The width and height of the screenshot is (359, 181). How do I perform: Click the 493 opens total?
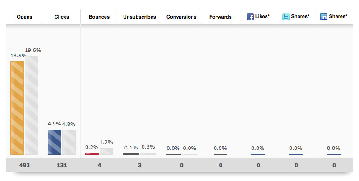pos(24,165)
